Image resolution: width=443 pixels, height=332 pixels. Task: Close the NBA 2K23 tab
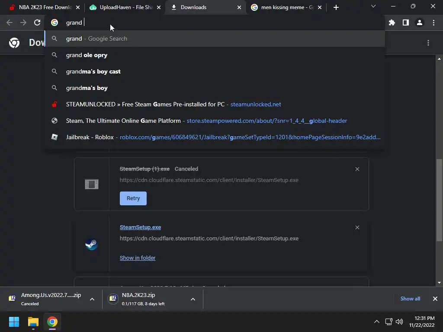pyautogui.click(x=78, y=8)
